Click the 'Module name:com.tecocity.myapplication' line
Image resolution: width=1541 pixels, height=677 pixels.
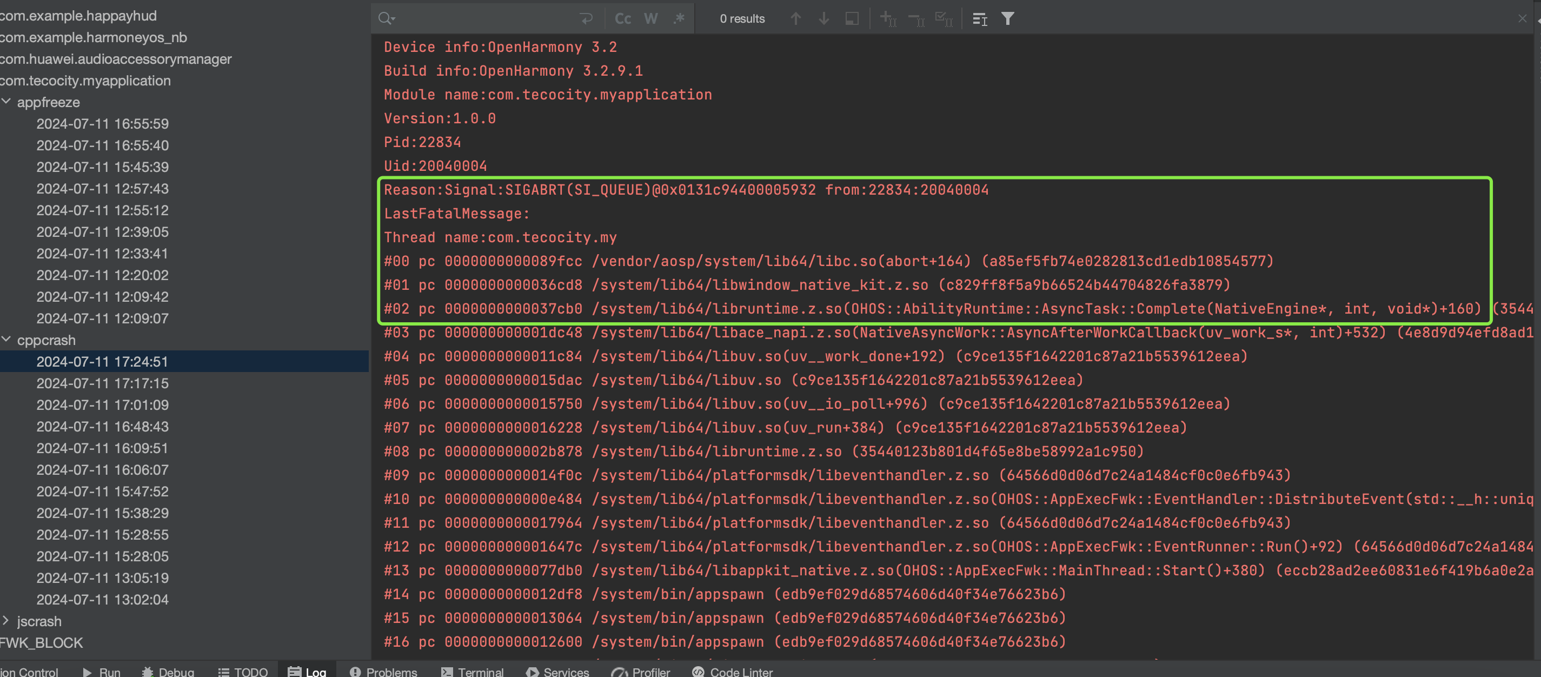point(548,95)
